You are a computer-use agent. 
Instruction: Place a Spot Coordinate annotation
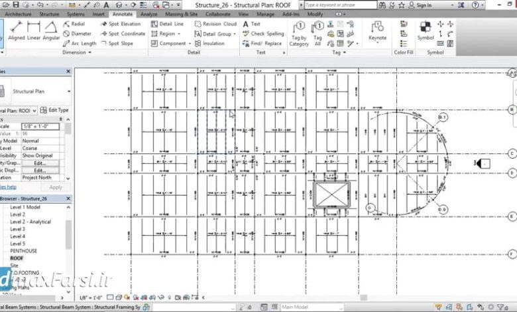123,34
